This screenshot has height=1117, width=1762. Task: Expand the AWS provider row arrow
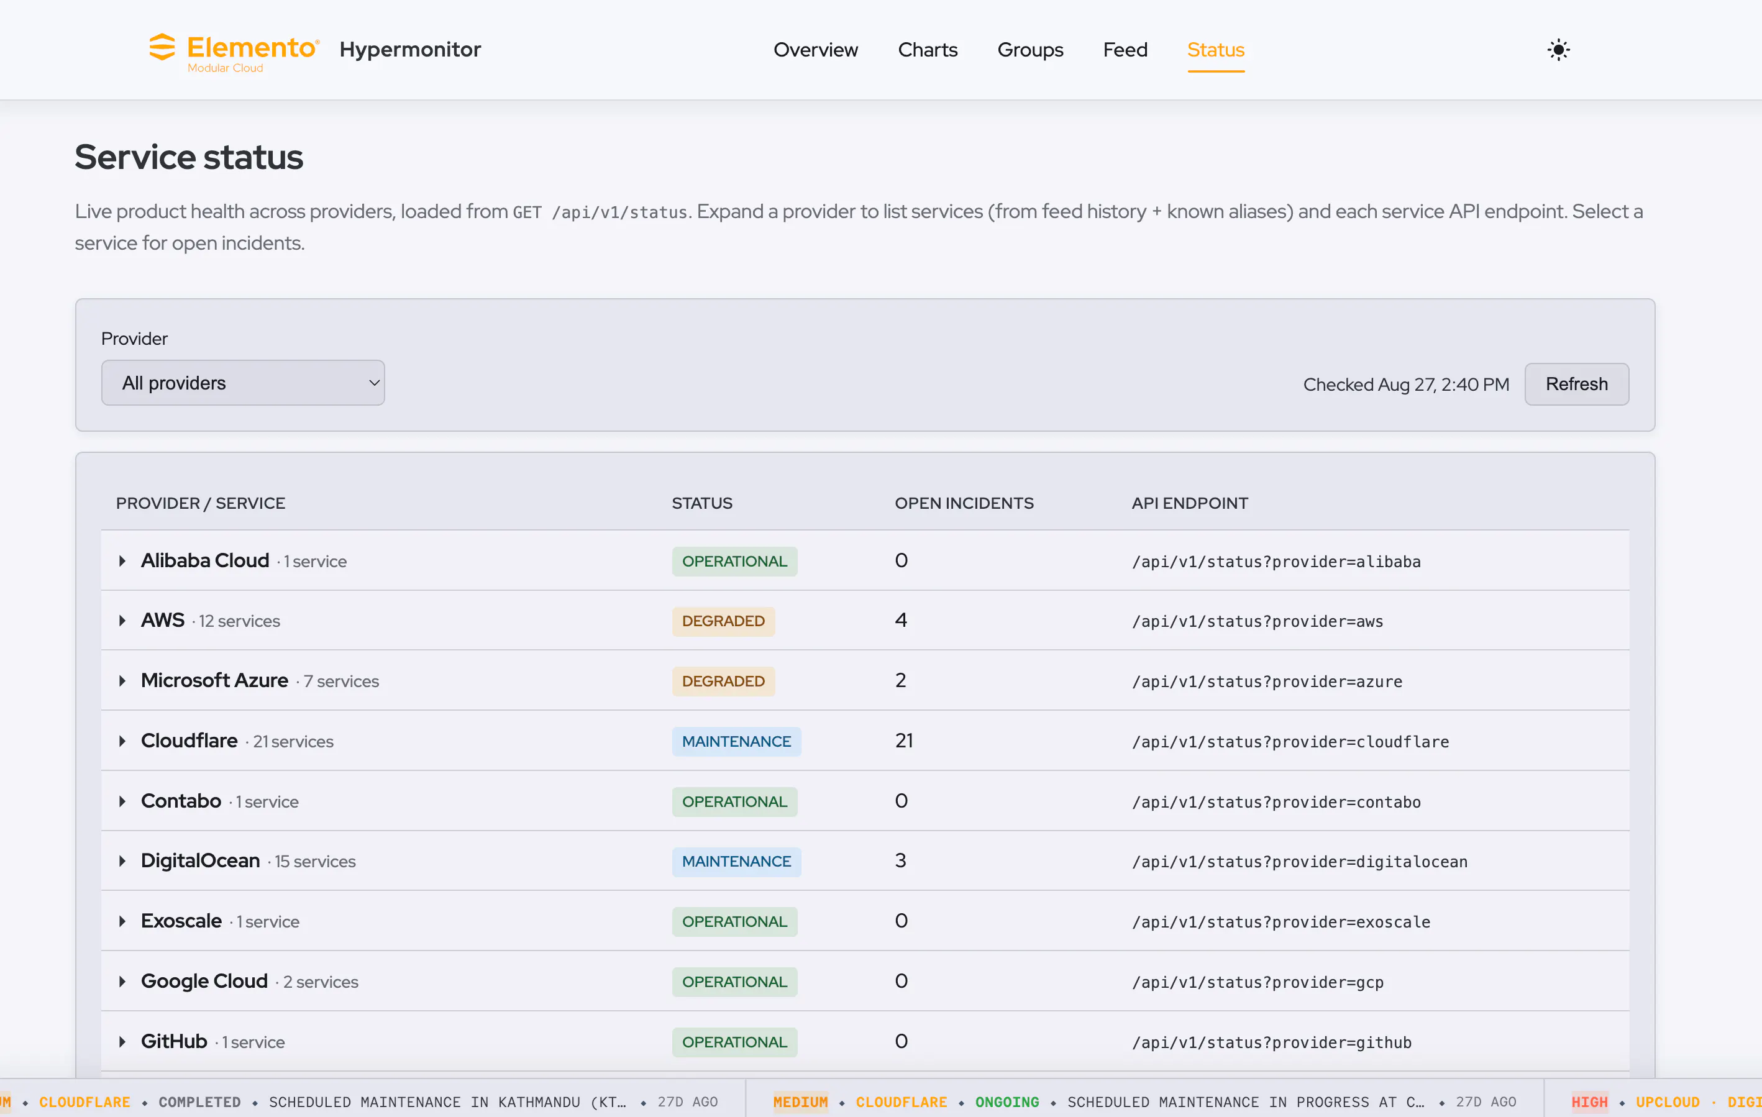122,620
